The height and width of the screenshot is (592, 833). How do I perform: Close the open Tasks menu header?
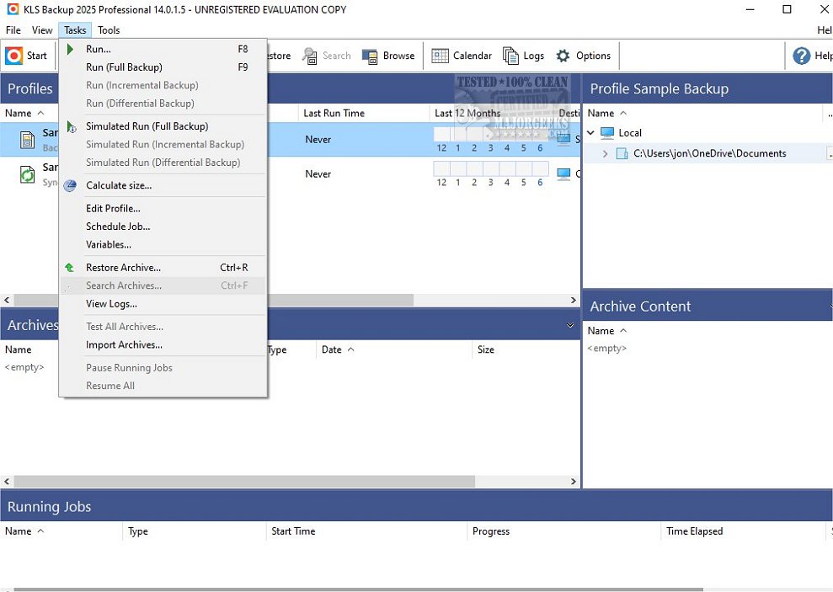tap(75, 30)
